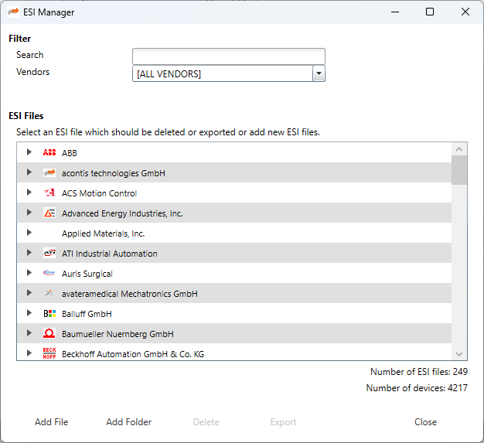This screenshot has width=484, height=443.
Task: Click the Vendors label
Action: click(x=32, y=72)
